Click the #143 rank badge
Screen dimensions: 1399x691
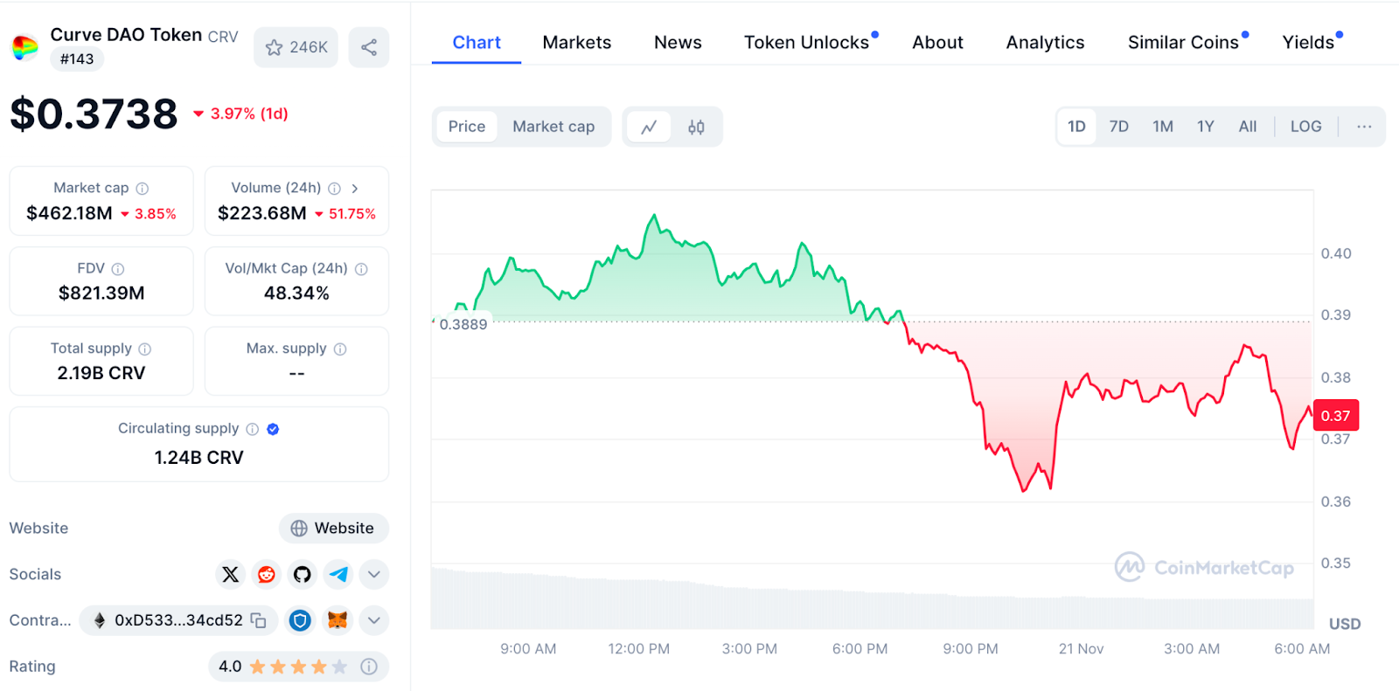[77, 59]
